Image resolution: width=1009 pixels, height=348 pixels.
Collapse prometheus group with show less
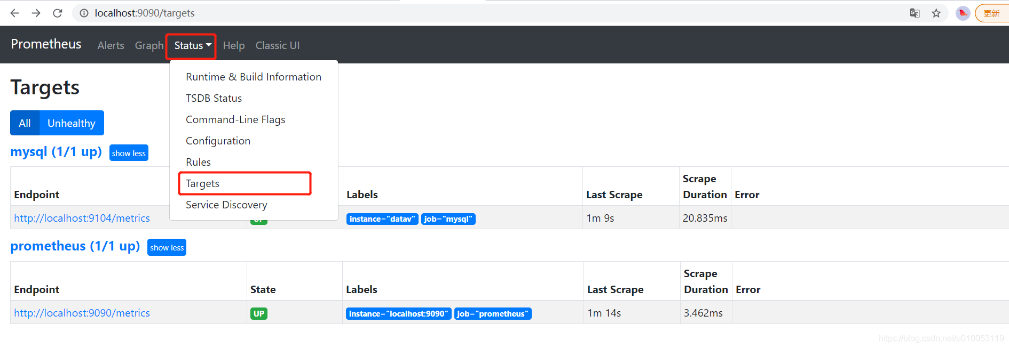[167, 247]
